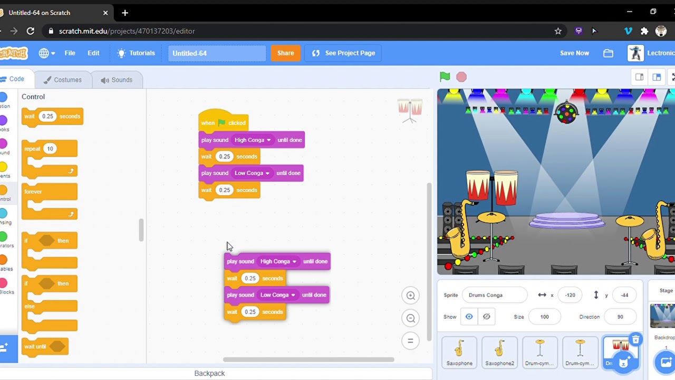
Task: Show the sprite with eye icon
Action: point(469,317)
